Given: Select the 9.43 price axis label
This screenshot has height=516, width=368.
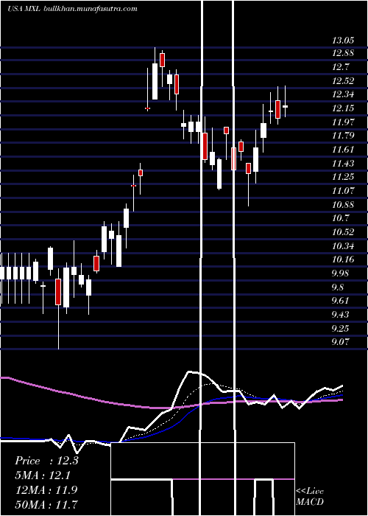Looking at the screenshot, I should (x=341, y=315).
